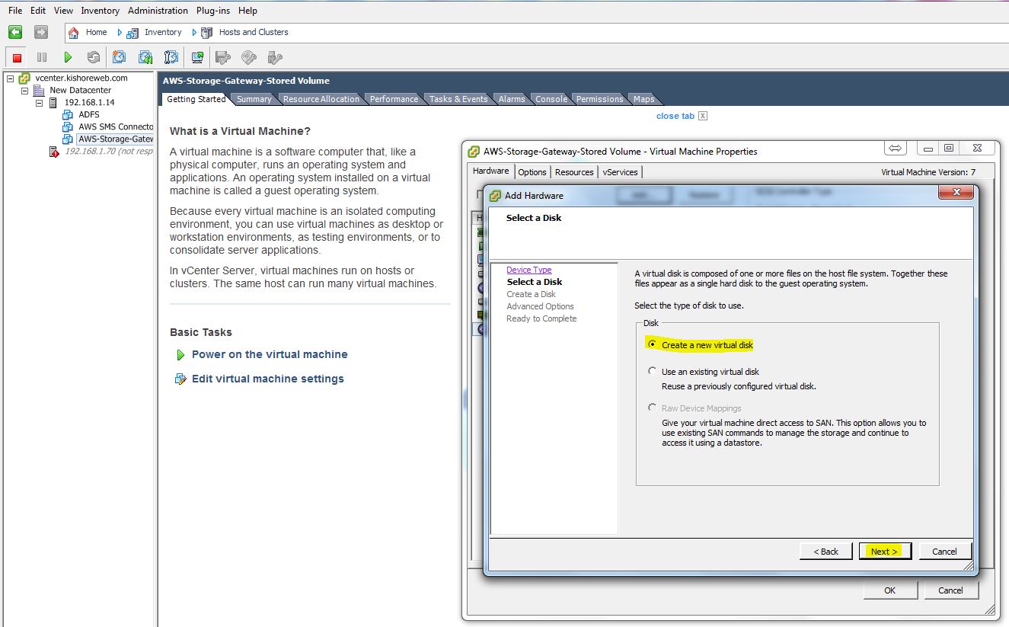
Task: Open the Administration menu
Action: [x=158, y=11]
